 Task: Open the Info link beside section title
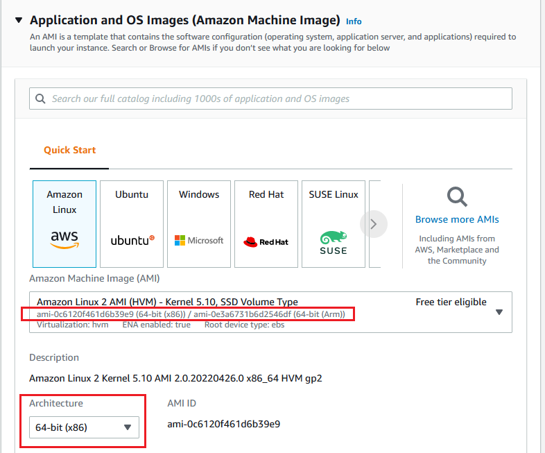(x=354, y=22)
